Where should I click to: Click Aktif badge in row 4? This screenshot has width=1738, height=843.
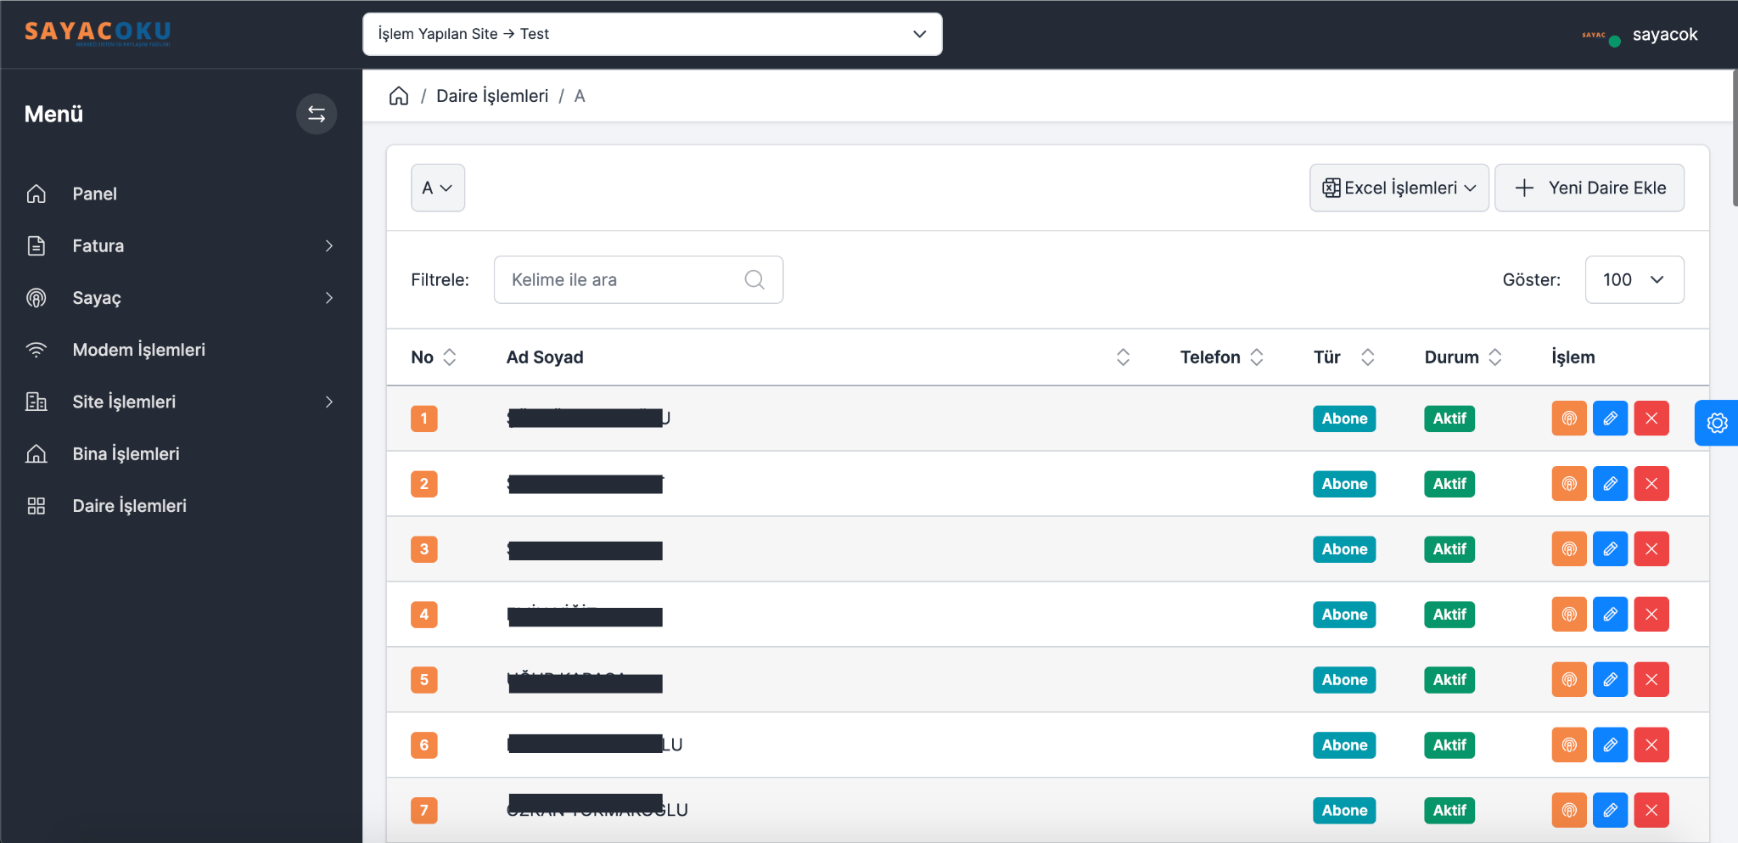point(1449,615)
